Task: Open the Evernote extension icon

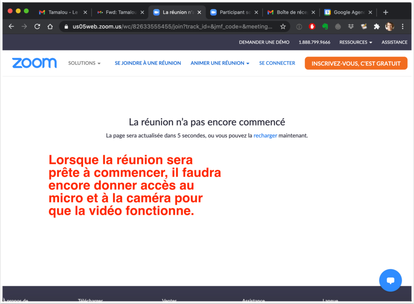Action: pos(325,27)
